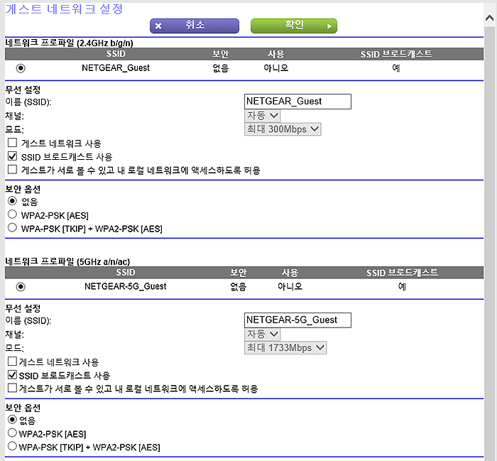Select the NETGEAR-5G_Guest profile radio button

coord(21,287)
